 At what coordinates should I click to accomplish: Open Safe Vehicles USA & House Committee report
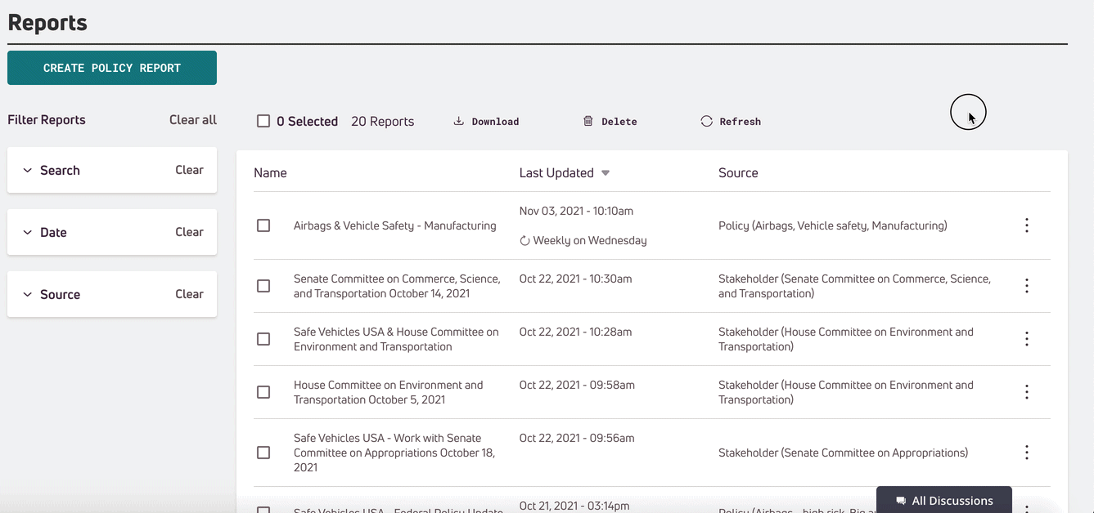tap(396, 339)
